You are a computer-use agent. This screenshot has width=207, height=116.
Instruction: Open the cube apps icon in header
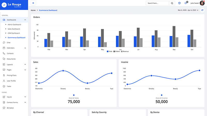180,3
